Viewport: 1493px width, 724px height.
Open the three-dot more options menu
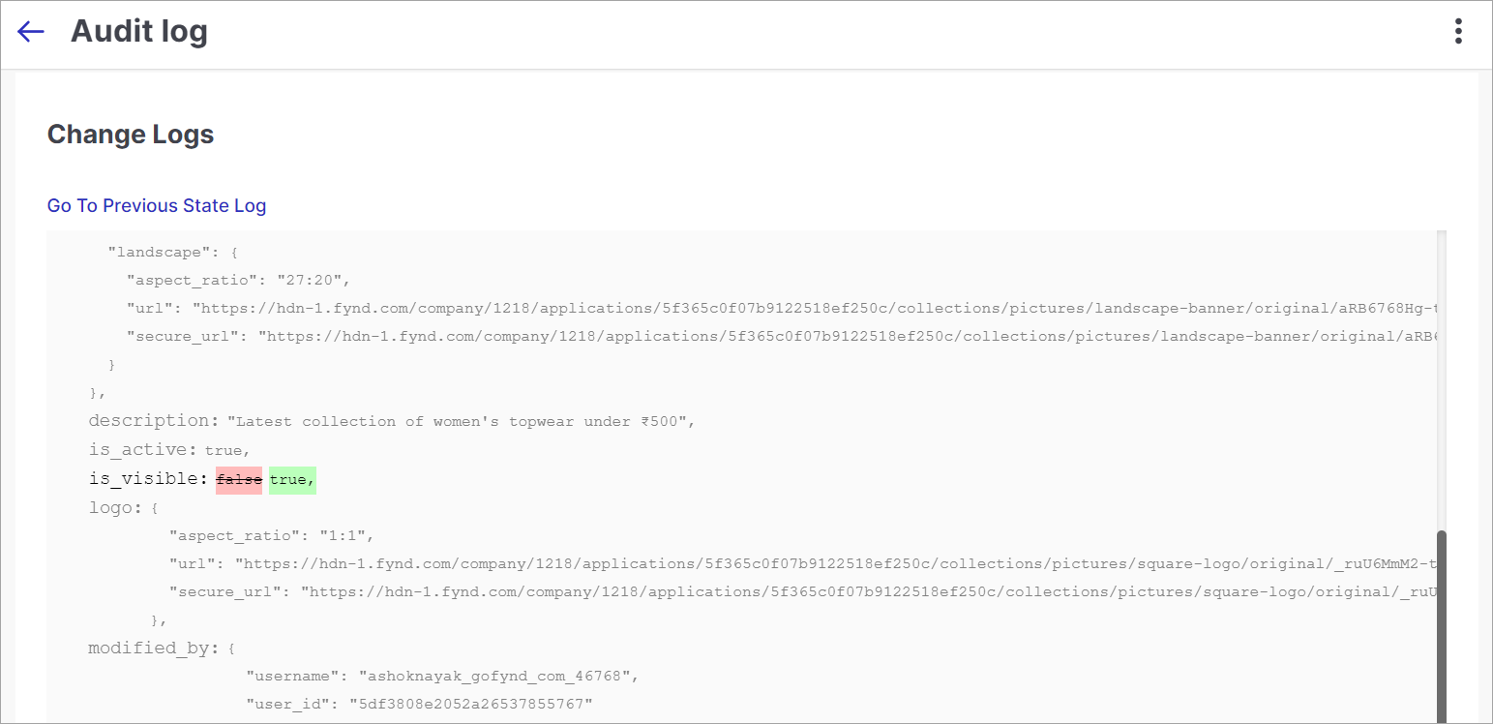[x=1458, y=32]
